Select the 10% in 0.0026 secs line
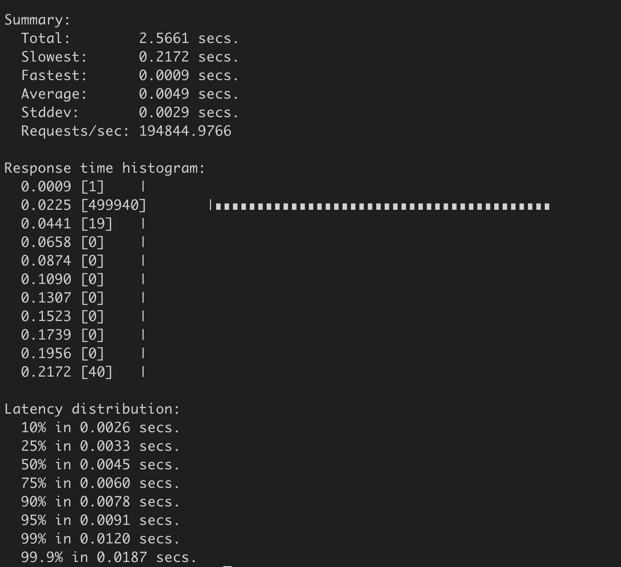 (100, 428)
